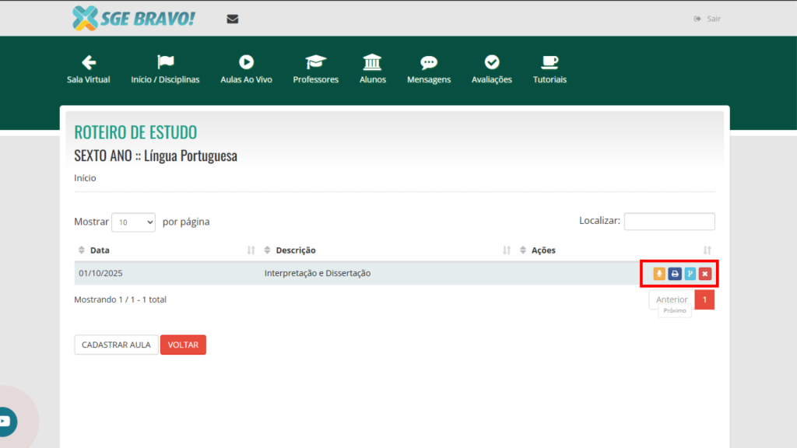Open Mensagens from the navigation bar

point(428,69)
